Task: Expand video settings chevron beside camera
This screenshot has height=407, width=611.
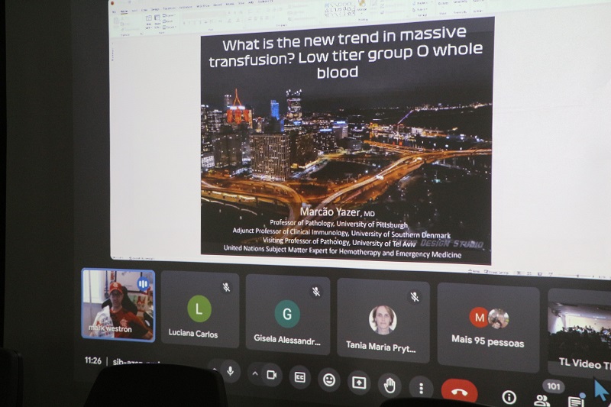Action: 254,373
